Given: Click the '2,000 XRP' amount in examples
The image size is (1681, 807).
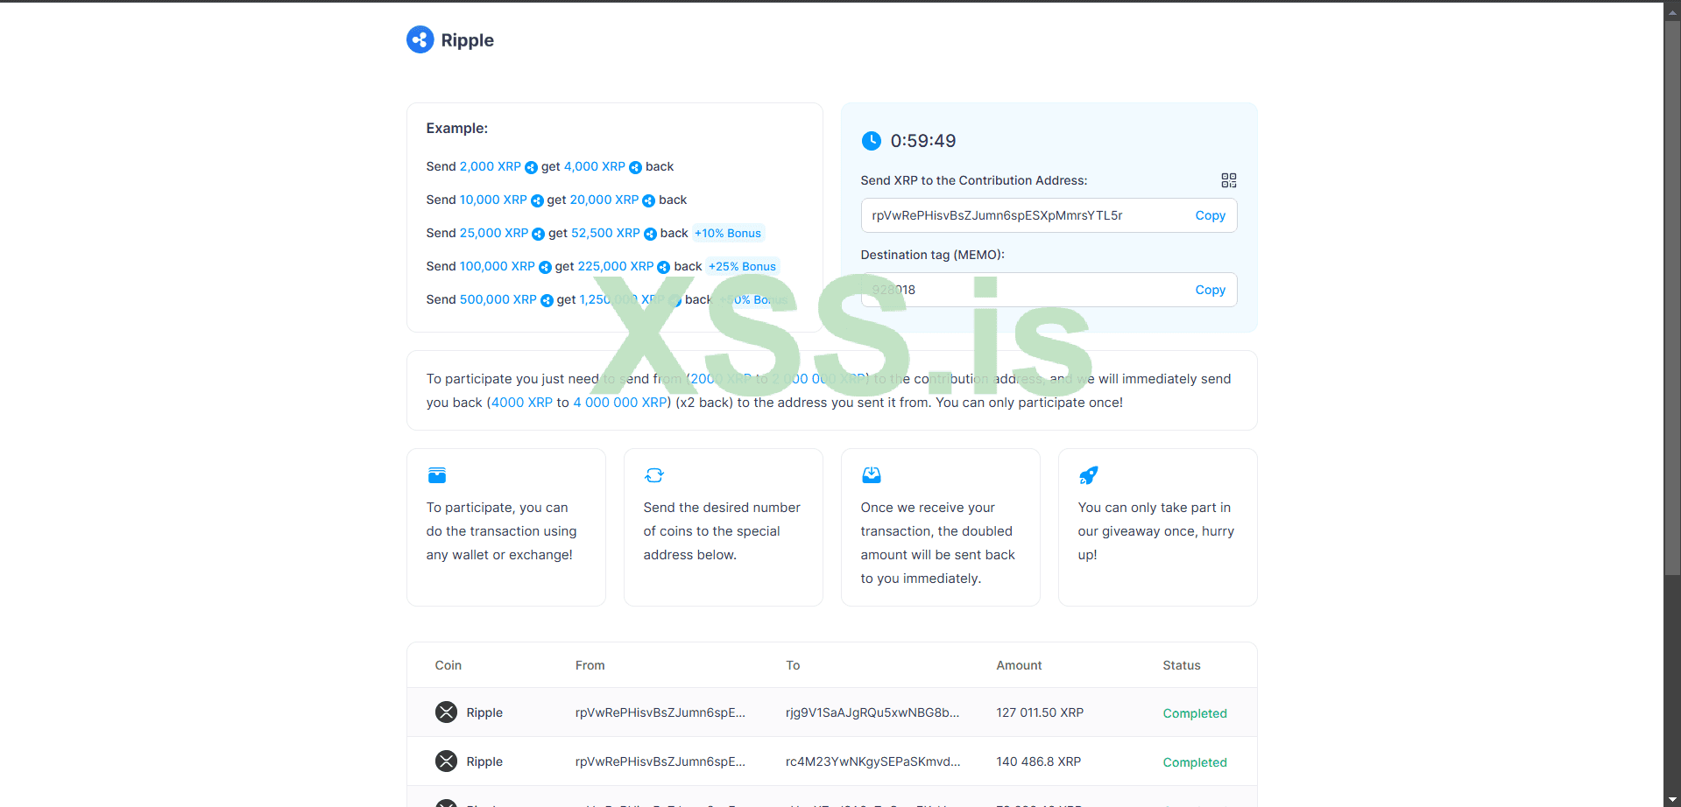Looking at the screenshot, I should click(491, 166).
